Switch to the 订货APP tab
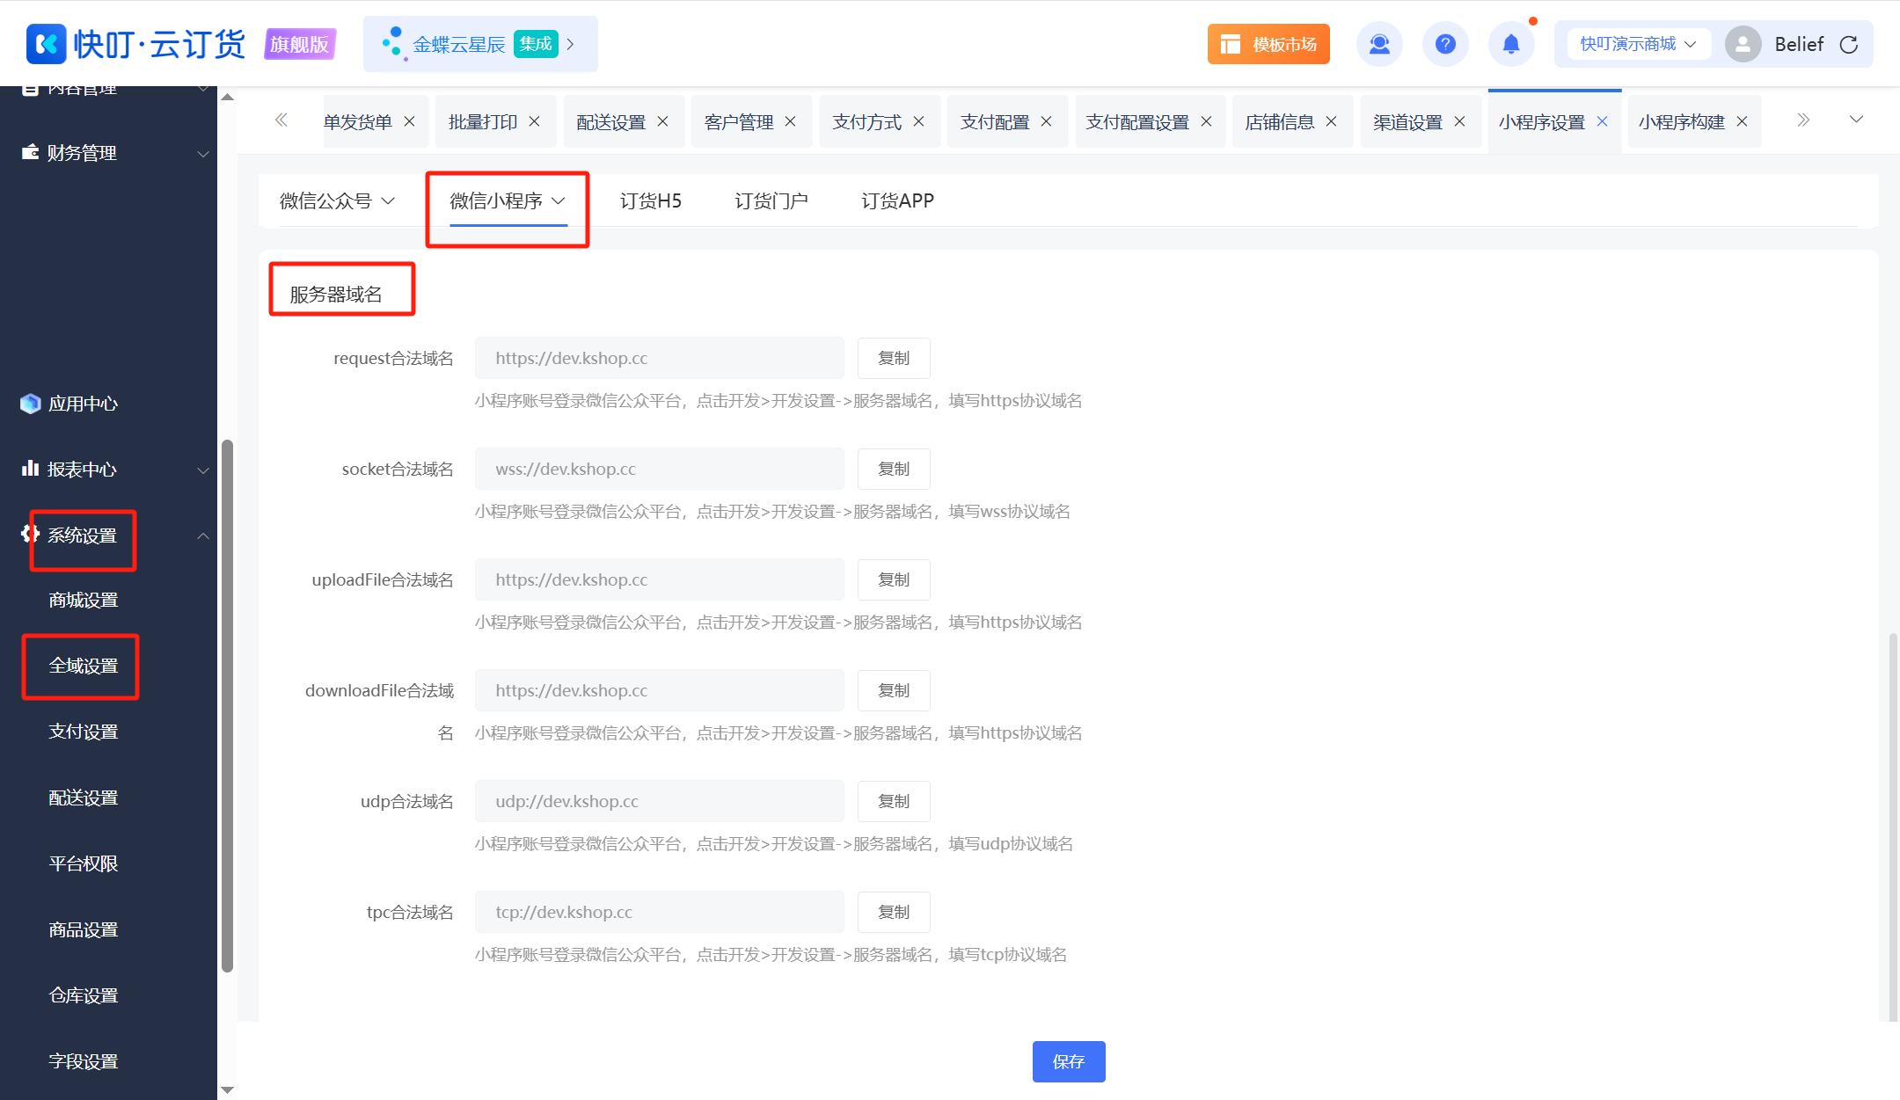 coord(897,200)
